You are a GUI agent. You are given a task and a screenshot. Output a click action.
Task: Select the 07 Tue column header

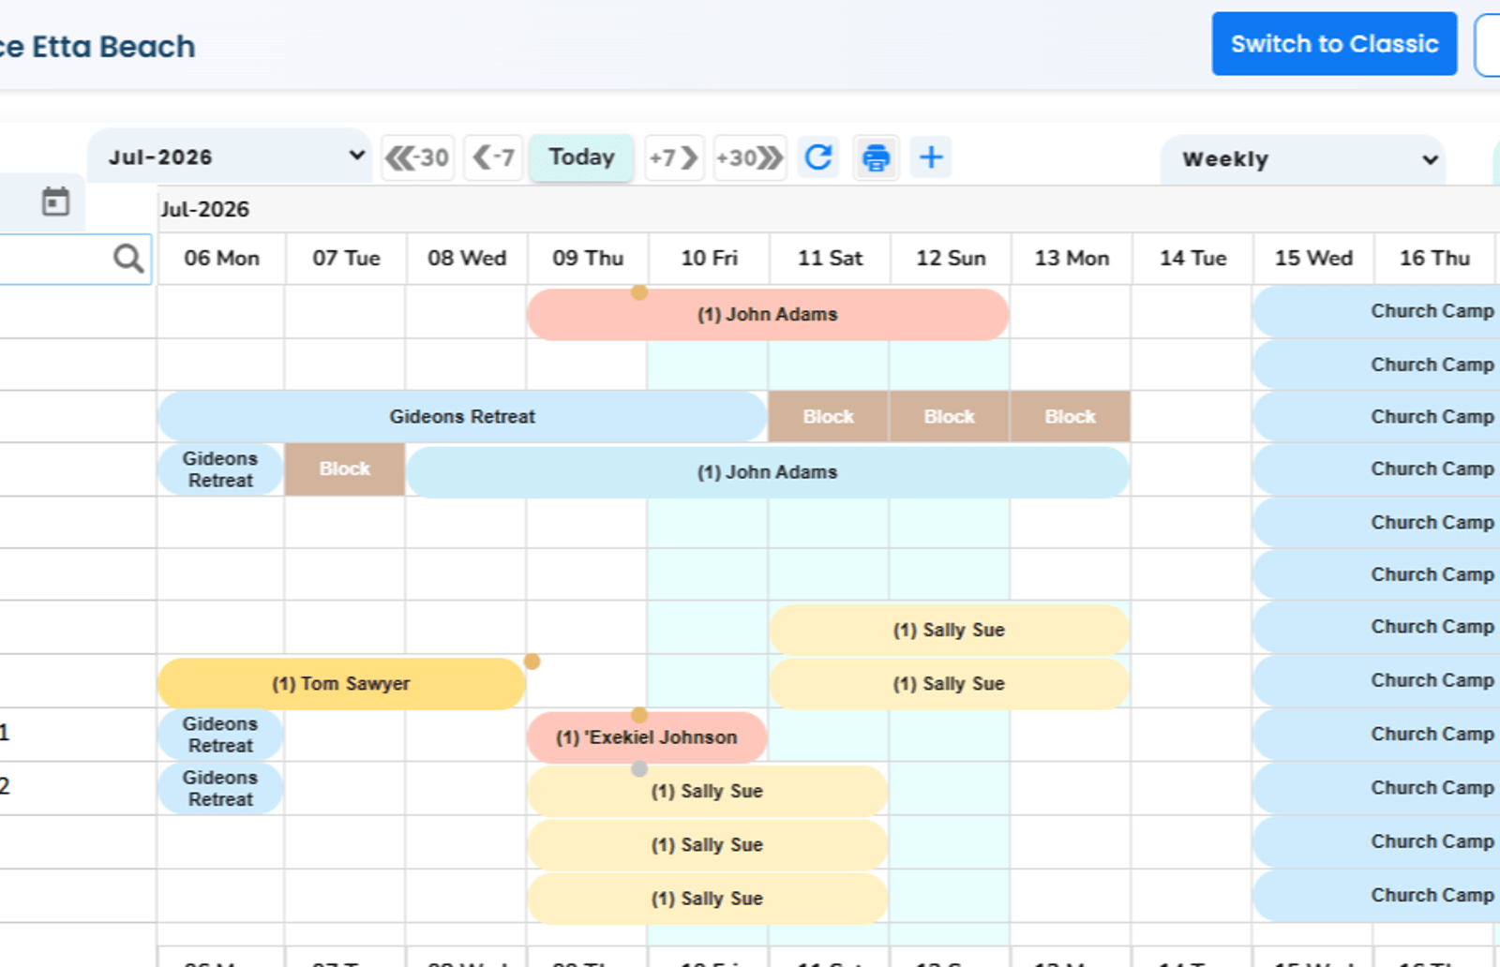346,259
